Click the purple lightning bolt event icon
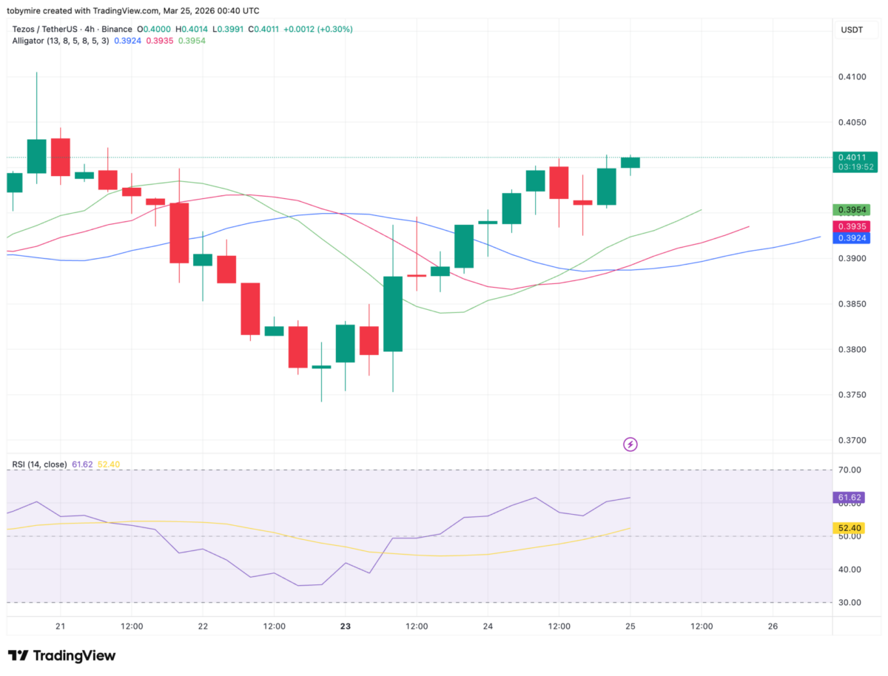 (x=630, y=445)
